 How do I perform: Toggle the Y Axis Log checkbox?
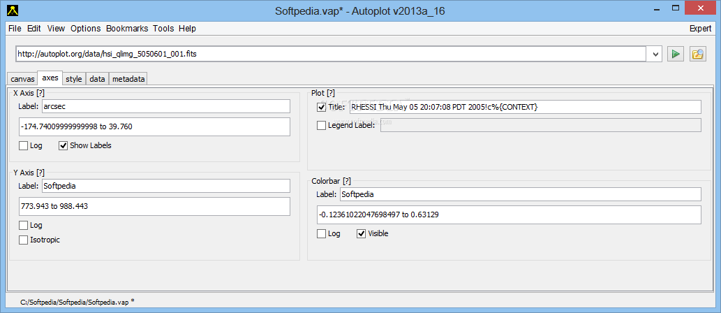(x=24, y=226)
